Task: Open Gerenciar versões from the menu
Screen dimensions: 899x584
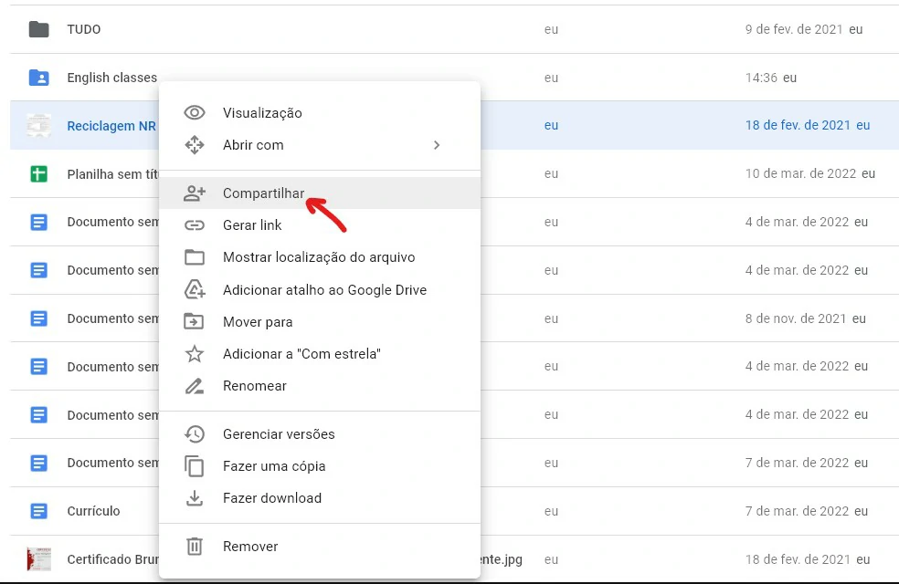Action: click(x=320, y=434)
